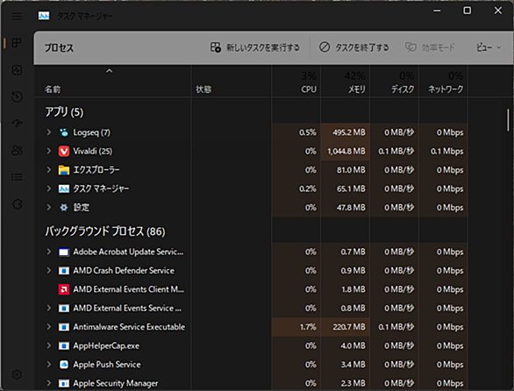Sort by the メモリ column header
Screen dimensions: 514x391
346,82
